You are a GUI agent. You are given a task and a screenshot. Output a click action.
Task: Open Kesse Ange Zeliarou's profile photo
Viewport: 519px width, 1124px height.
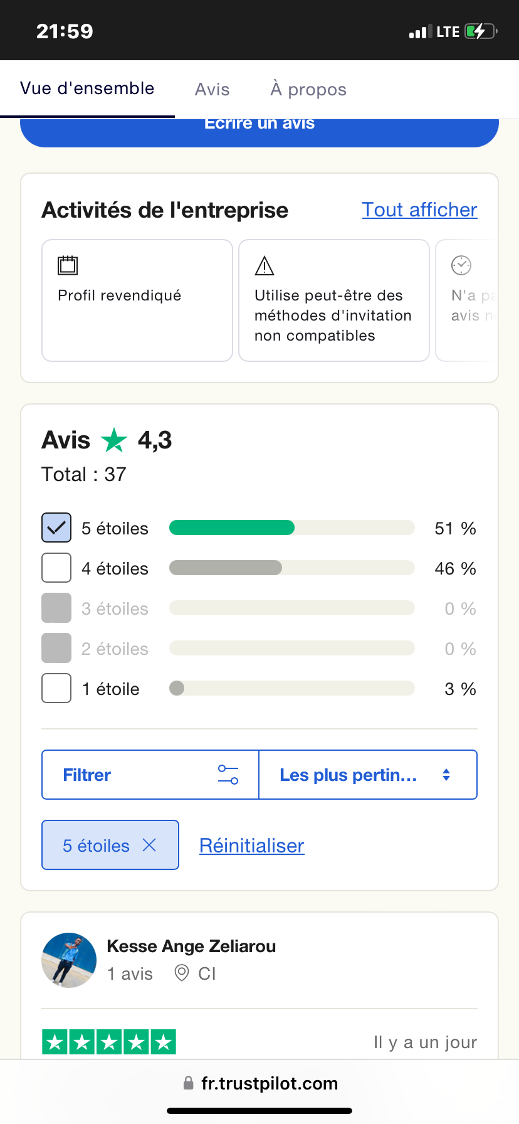pos(69,960)
